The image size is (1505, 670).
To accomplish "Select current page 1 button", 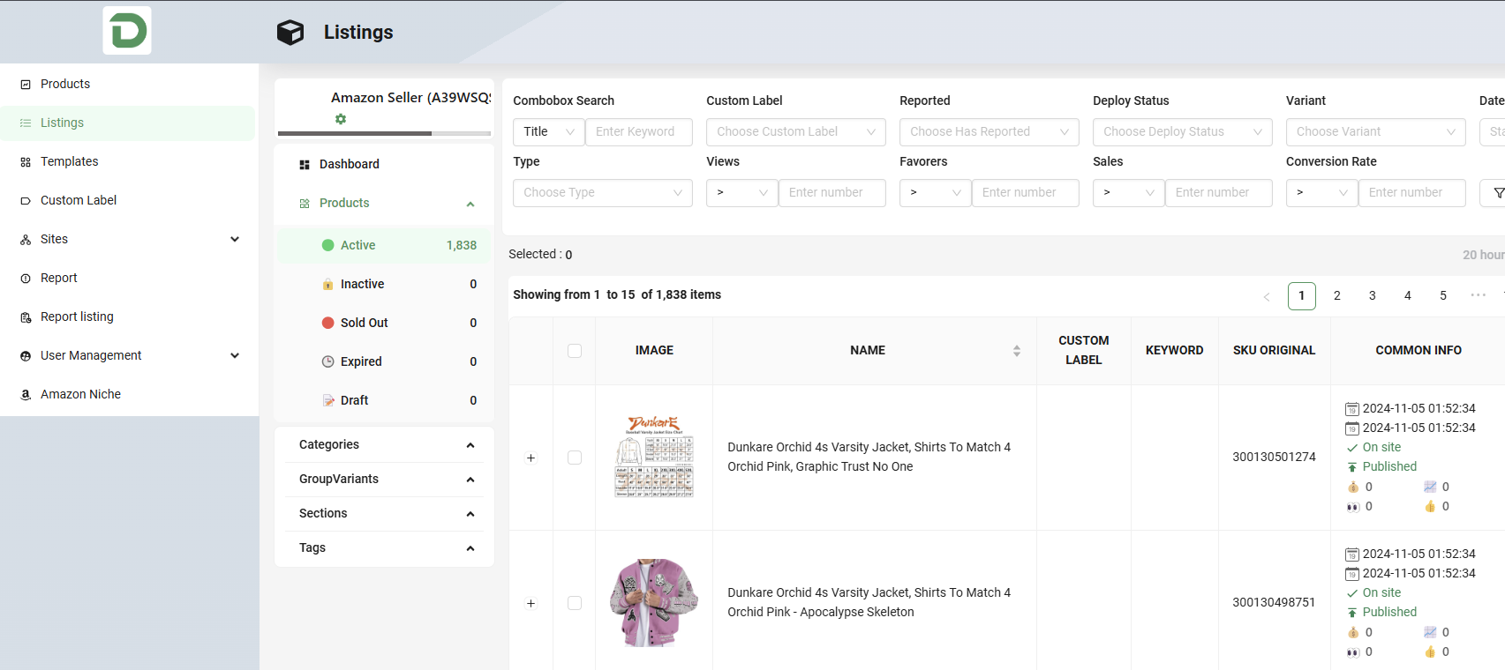I will click(x=1302, y=296).
